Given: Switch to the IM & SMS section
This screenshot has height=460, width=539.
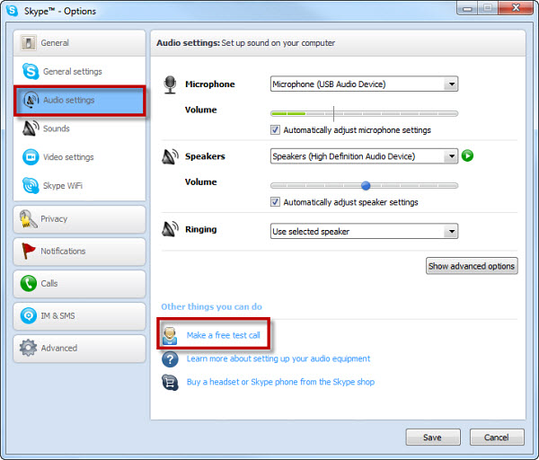Looking at the screenshot, I should coord(79,316).
